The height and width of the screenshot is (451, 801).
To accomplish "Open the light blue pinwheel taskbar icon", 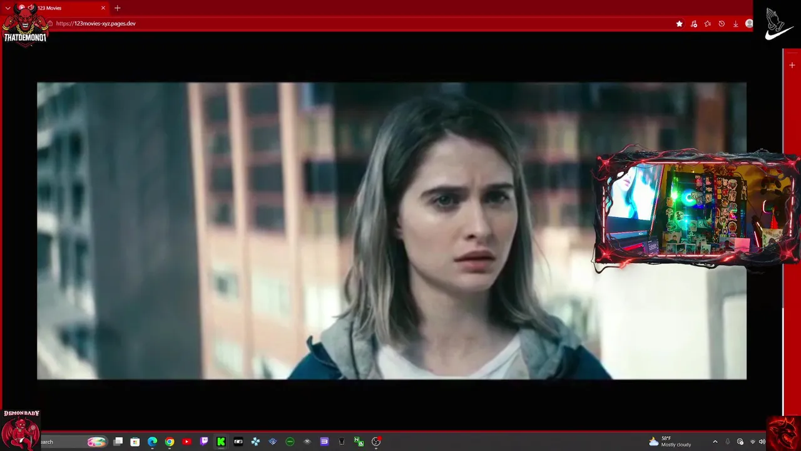I will point(255,442).
